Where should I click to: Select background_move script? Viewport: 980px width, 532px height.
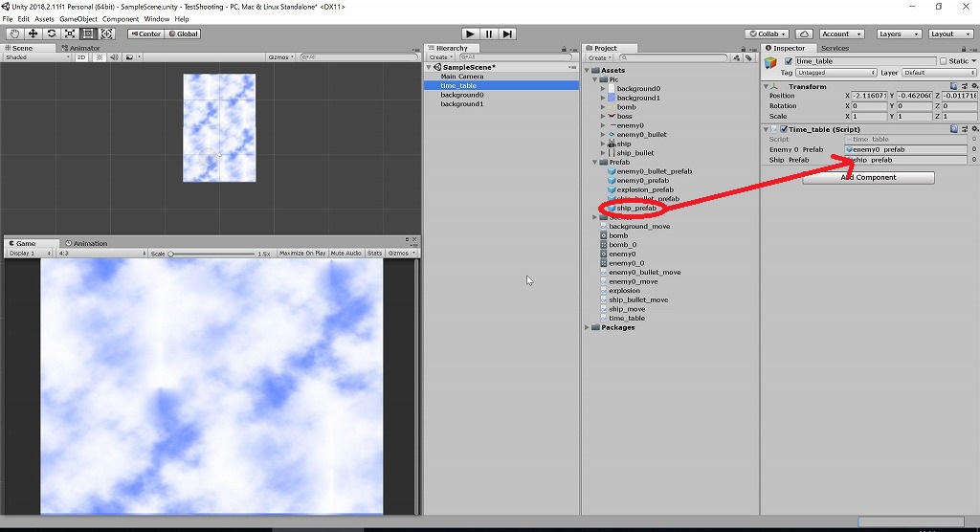pyautogui.click(x=639, y=227)
